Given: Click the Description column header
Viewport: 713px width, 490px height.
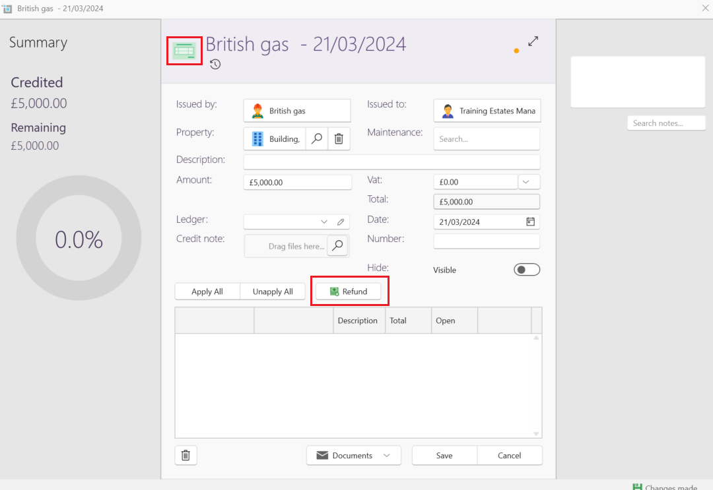Looking at the screenshot, I should coord(358,321).
